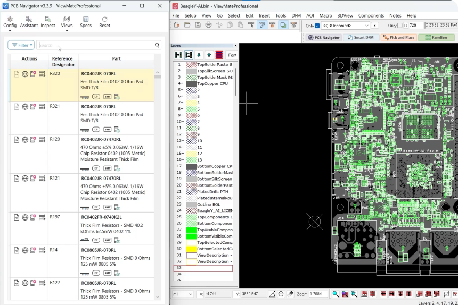Toggle the layer Only checkbox
This screenshot has height=305, width=458.
[x=317, y=26]
